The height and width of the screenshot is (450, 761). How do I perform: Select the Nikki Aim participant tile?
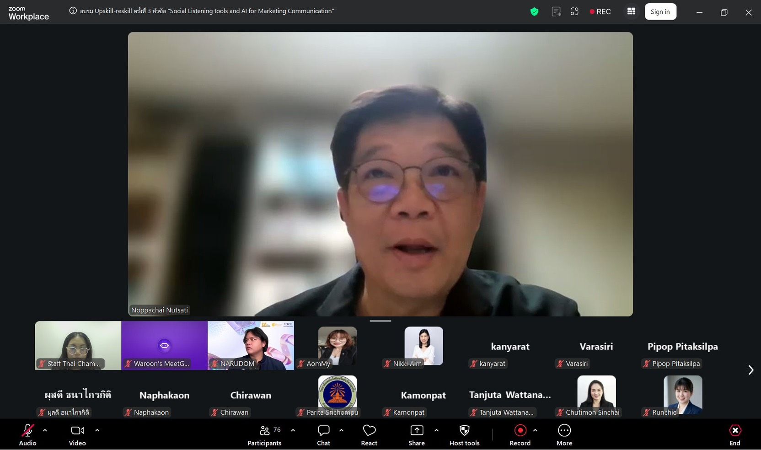[423, 345]
